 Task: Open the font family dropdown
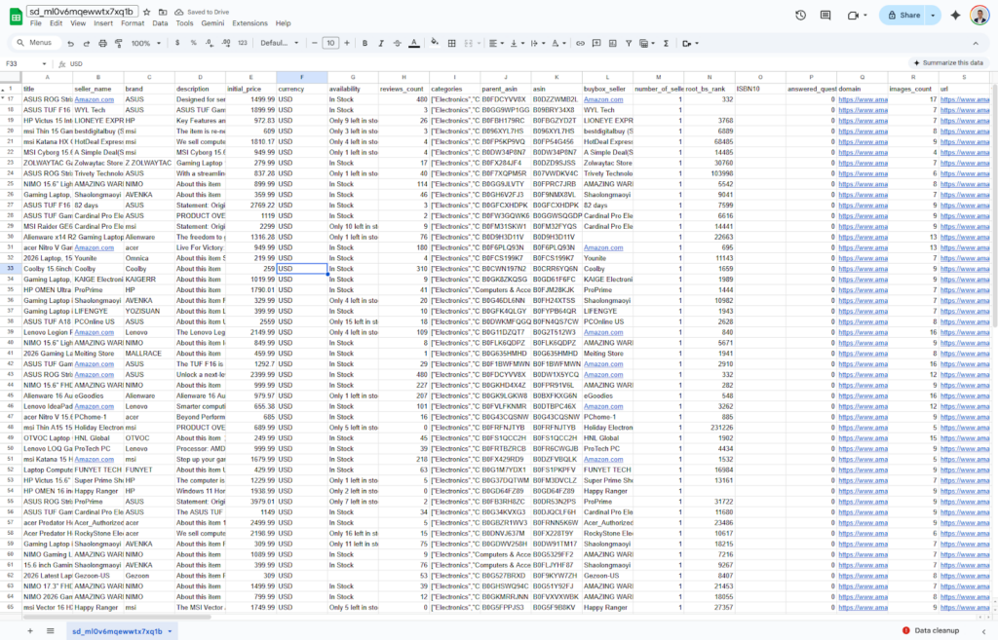click(x=280, y=43)
